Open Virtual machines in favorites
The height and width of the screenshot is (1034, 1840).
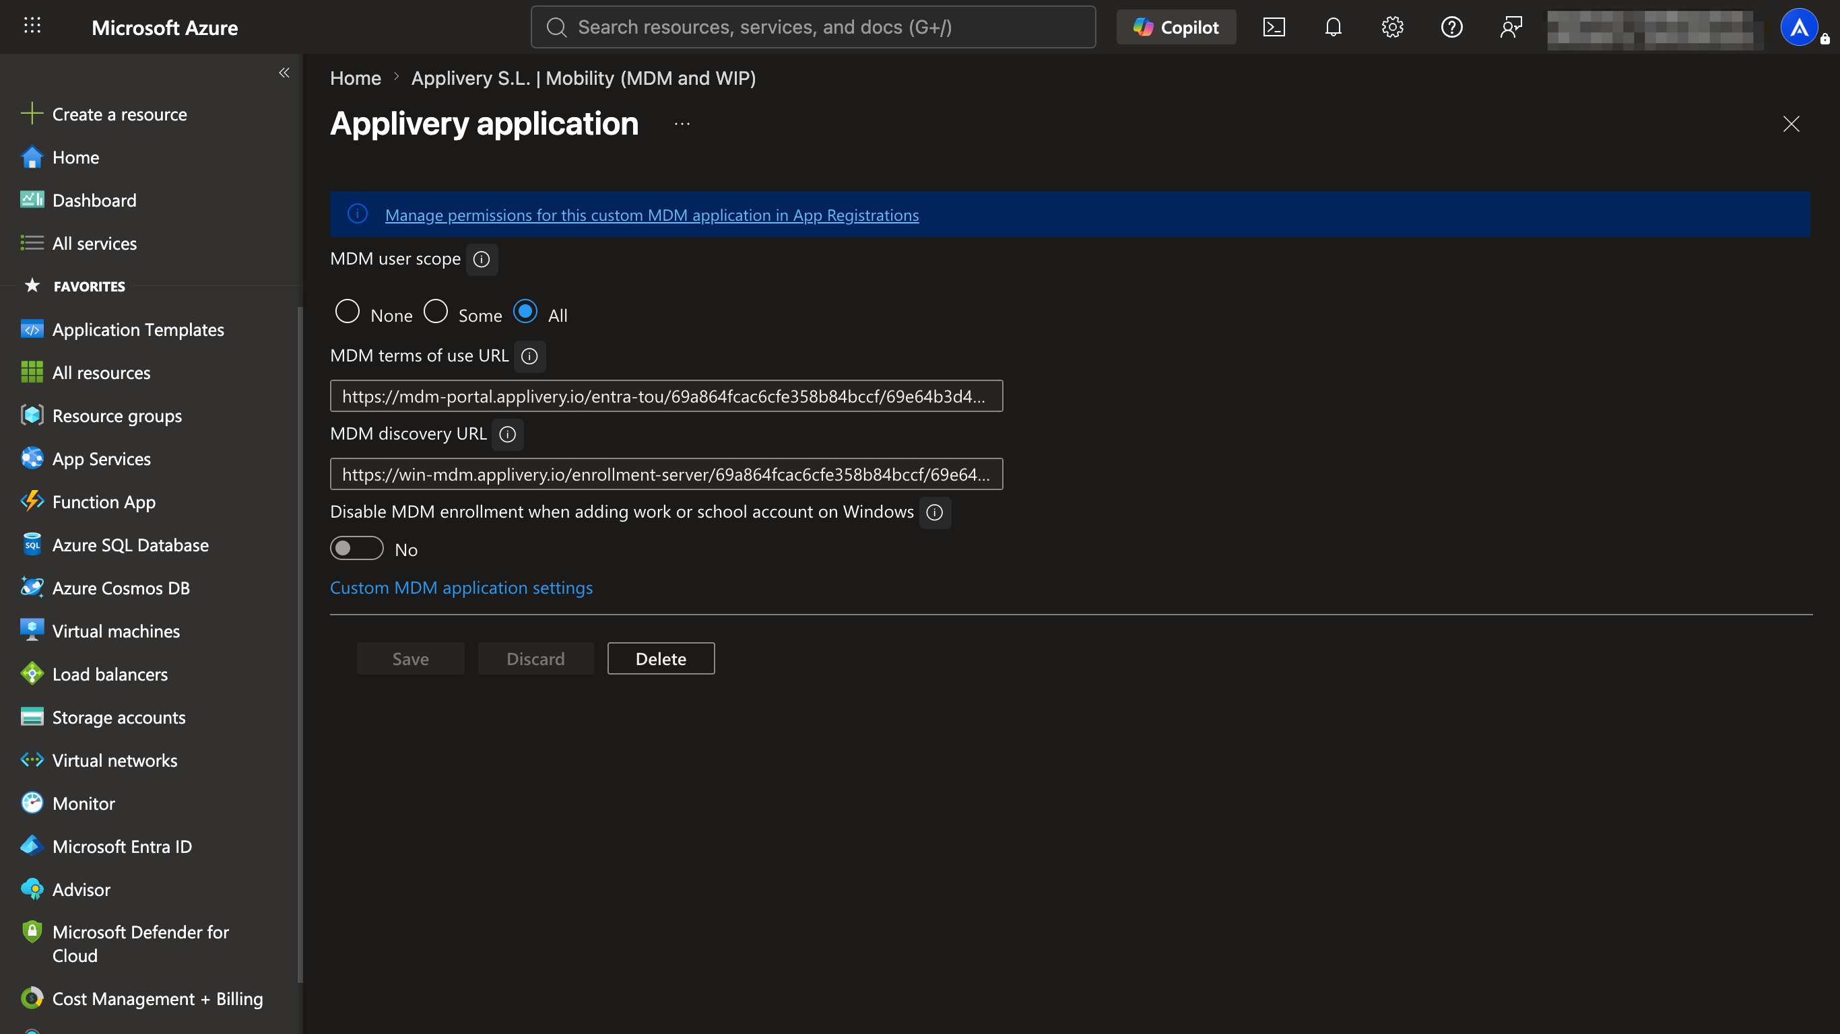point(101,631)
